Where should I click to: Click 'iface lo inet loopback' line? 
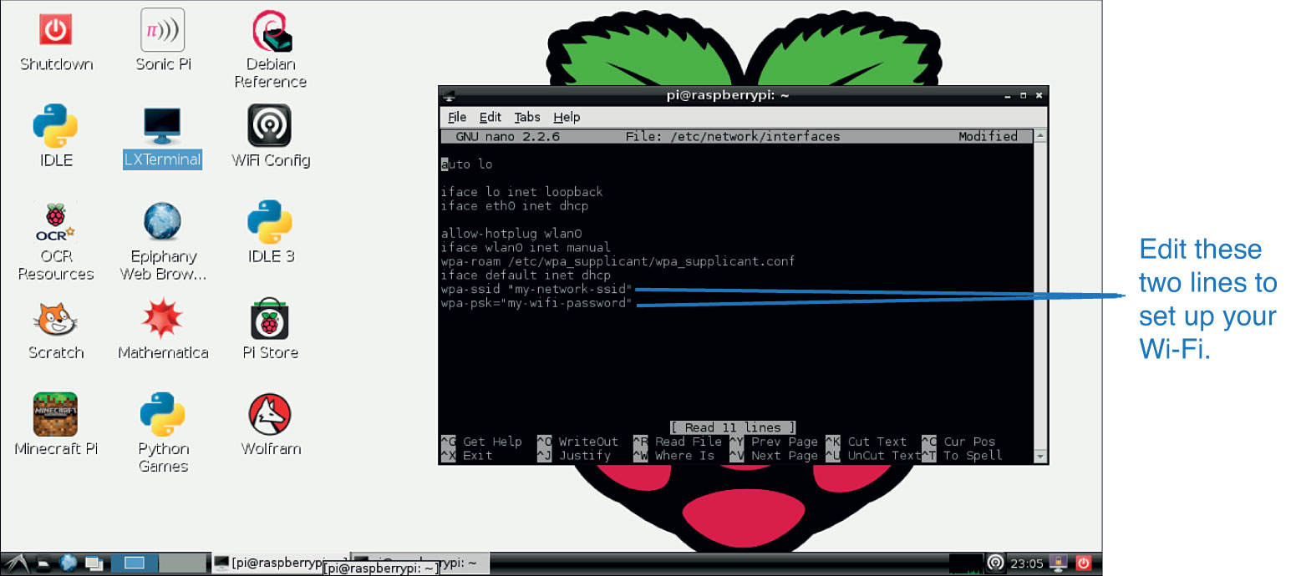tap(521, 192)
